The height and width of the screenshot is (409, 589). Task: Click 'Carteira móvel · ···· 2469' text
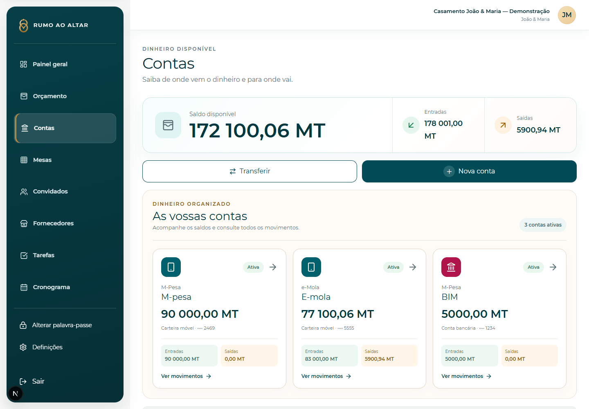pos(188,328)
